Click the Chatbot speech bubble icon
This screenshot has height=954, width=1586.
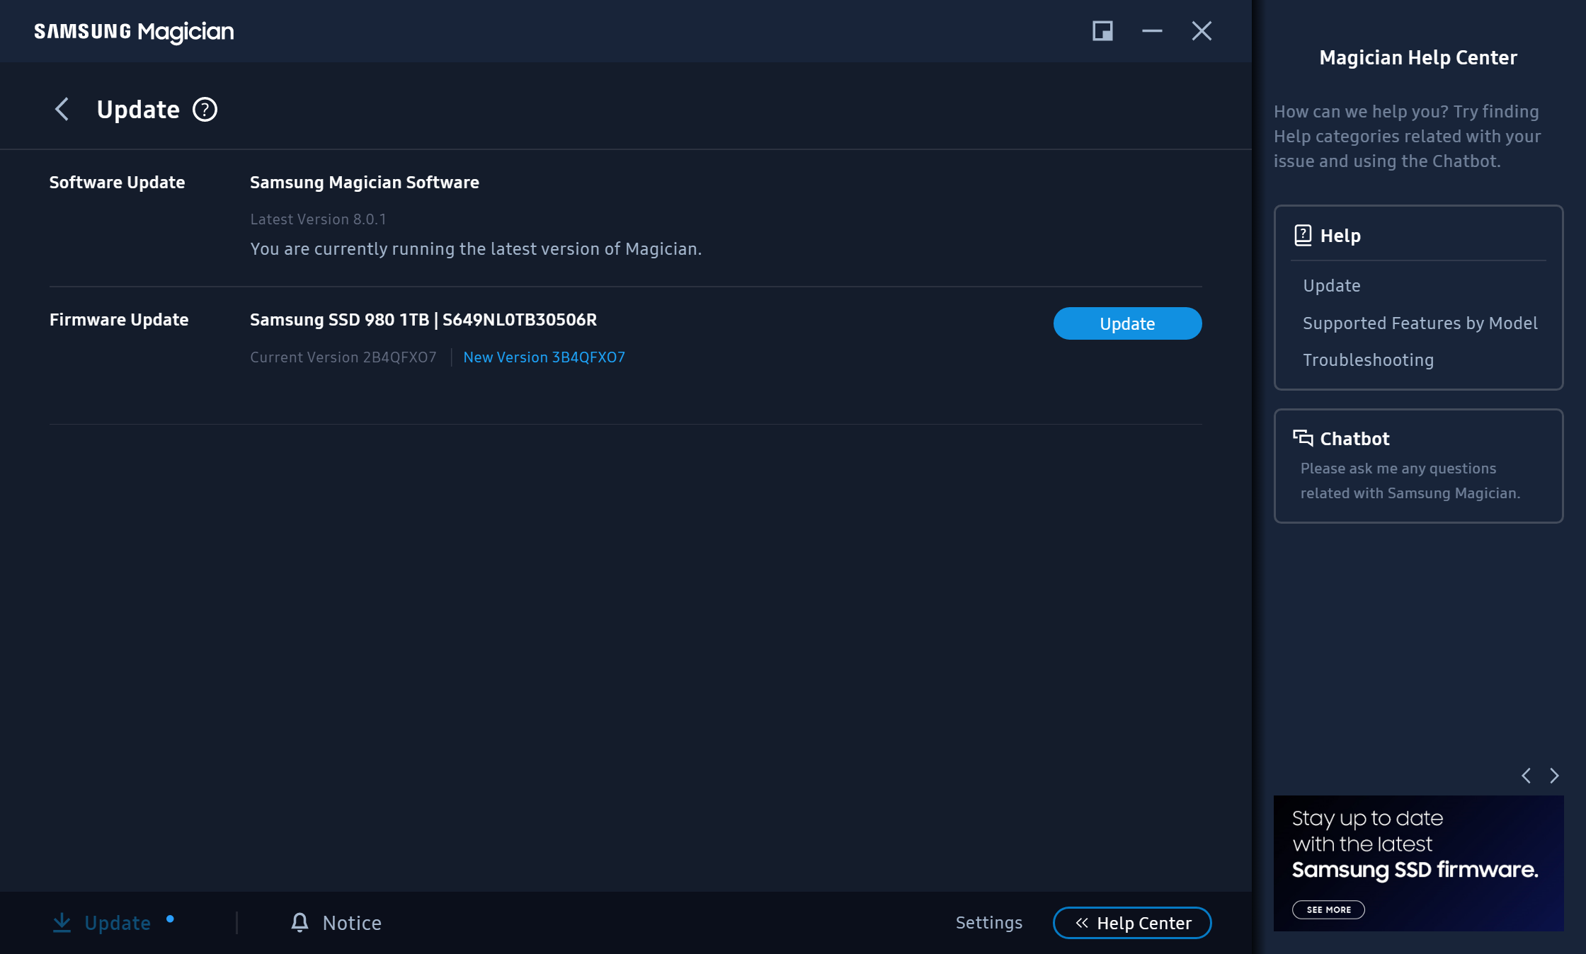tap(1303, 438)
